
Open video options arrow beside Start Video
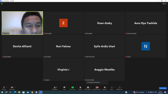15,87
